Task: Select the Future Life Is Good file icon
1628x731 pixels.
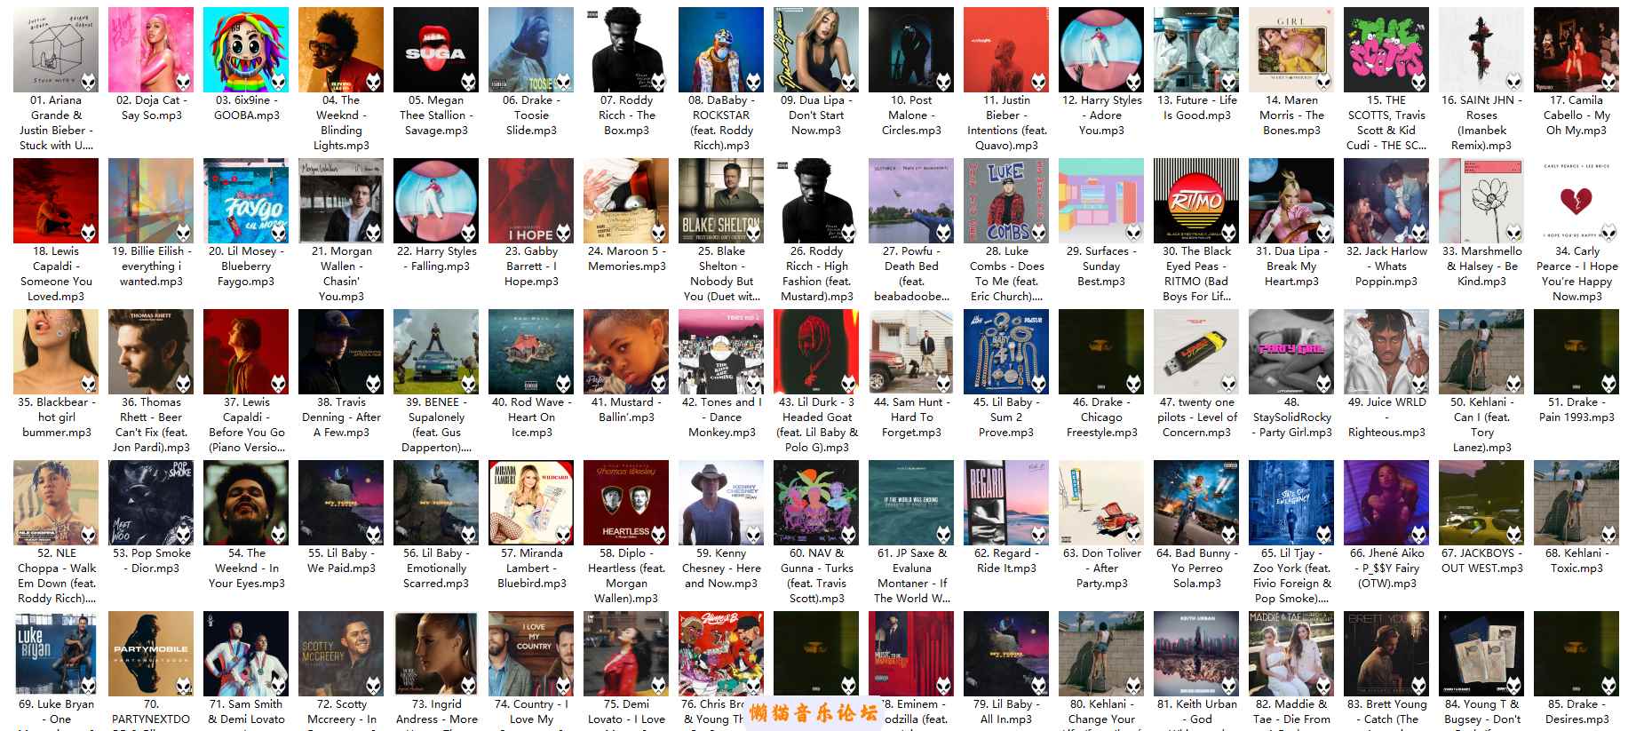Action: pos(1196,50)
